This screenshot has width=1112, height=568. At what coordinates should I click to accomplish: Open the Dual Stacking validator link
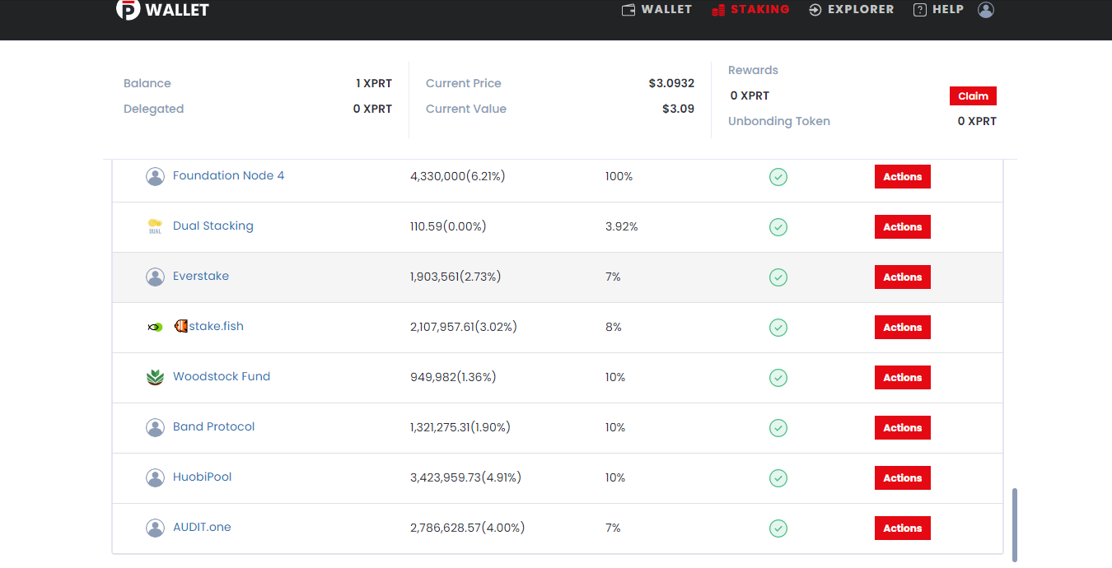(213, 226)
